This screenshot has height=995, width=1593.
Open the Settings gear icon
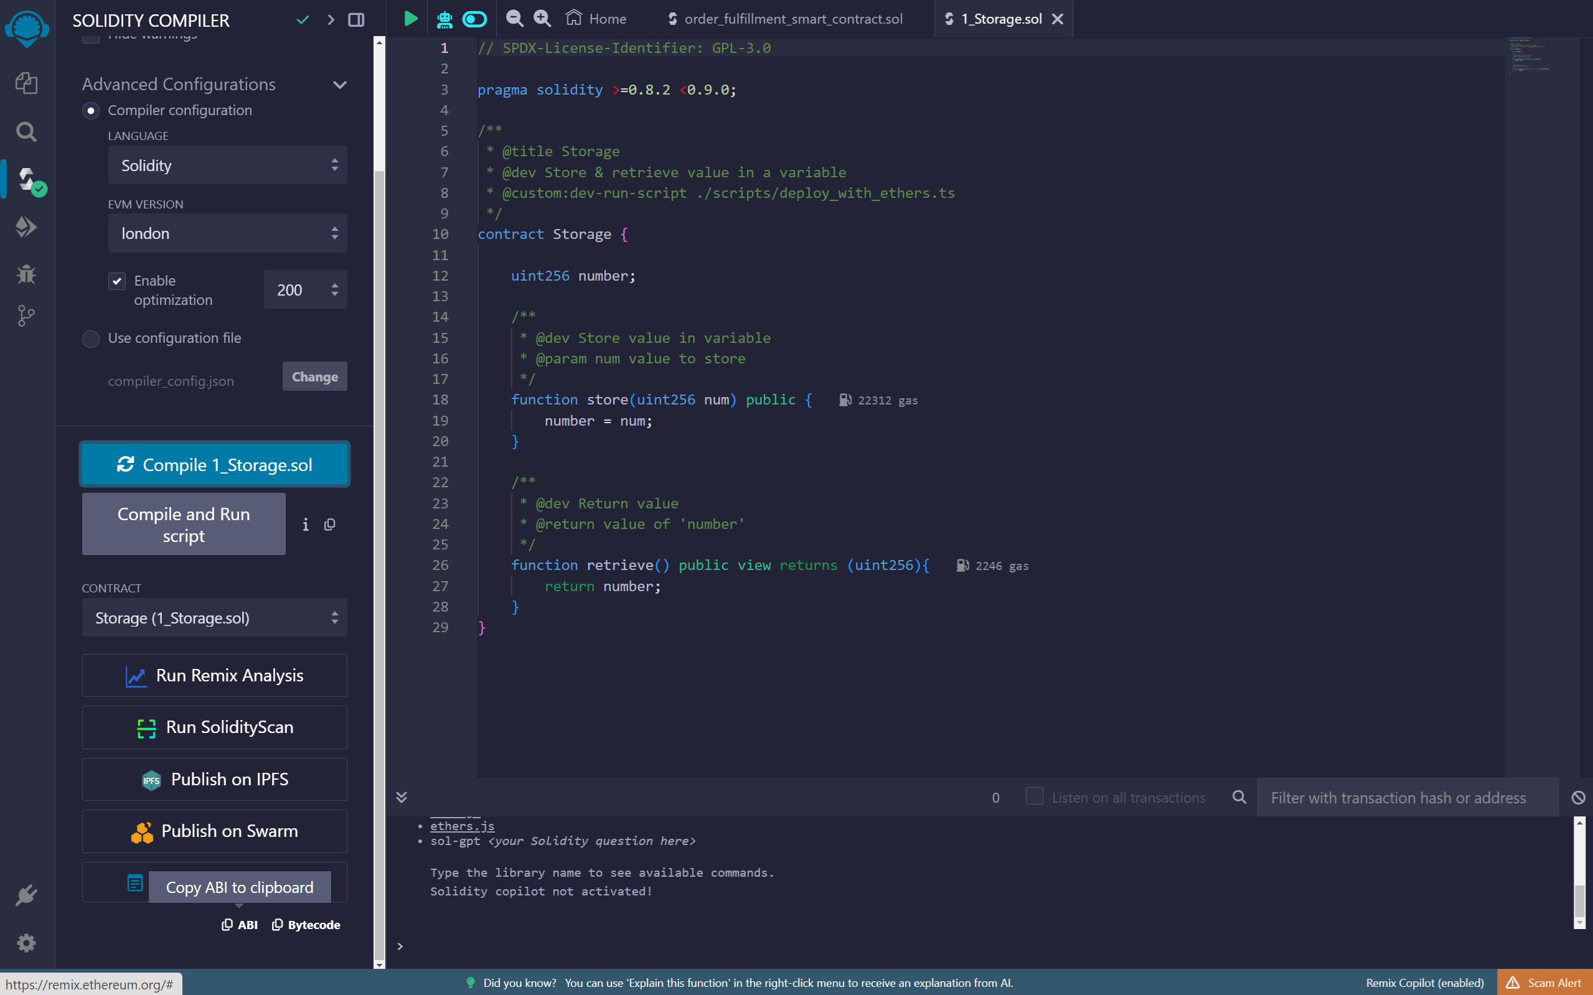coord(26,943)
